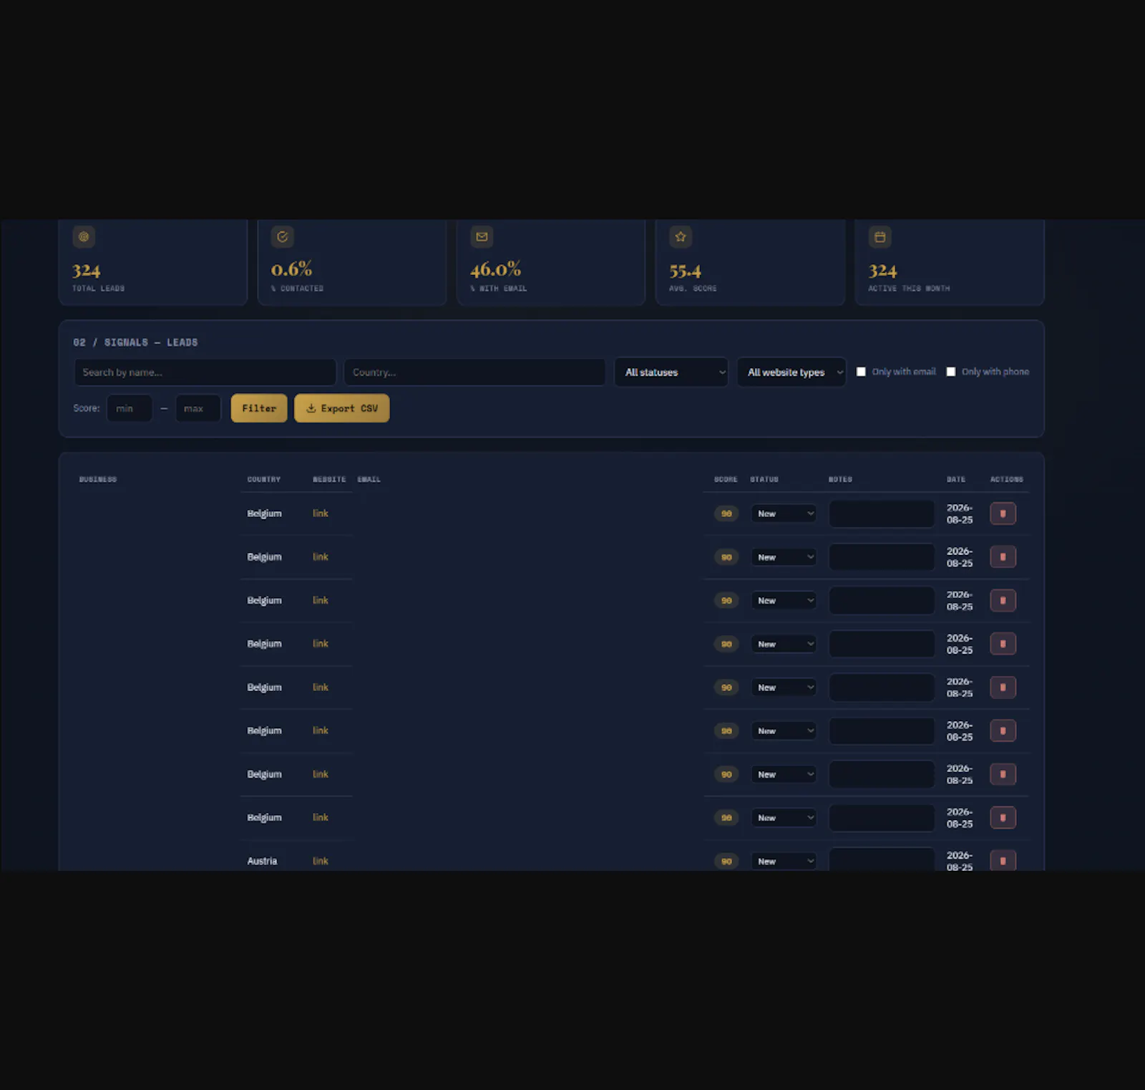Click the 324 Total Leads value

click(x=86, y=270)
